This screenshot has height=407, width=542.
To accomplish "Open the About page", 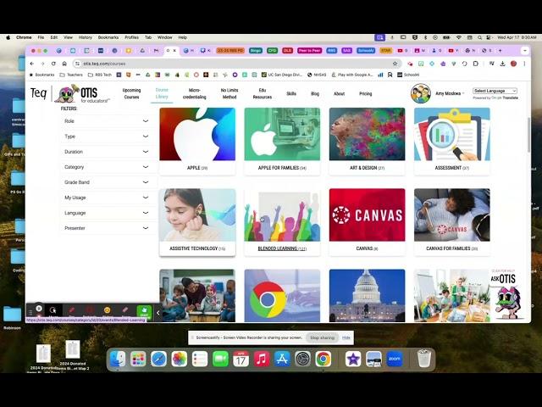I will [339, 94].
